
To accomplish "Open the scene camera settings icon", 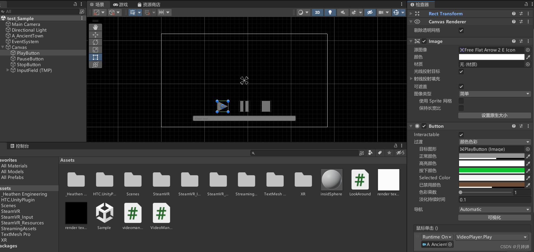I will point(381,12).
